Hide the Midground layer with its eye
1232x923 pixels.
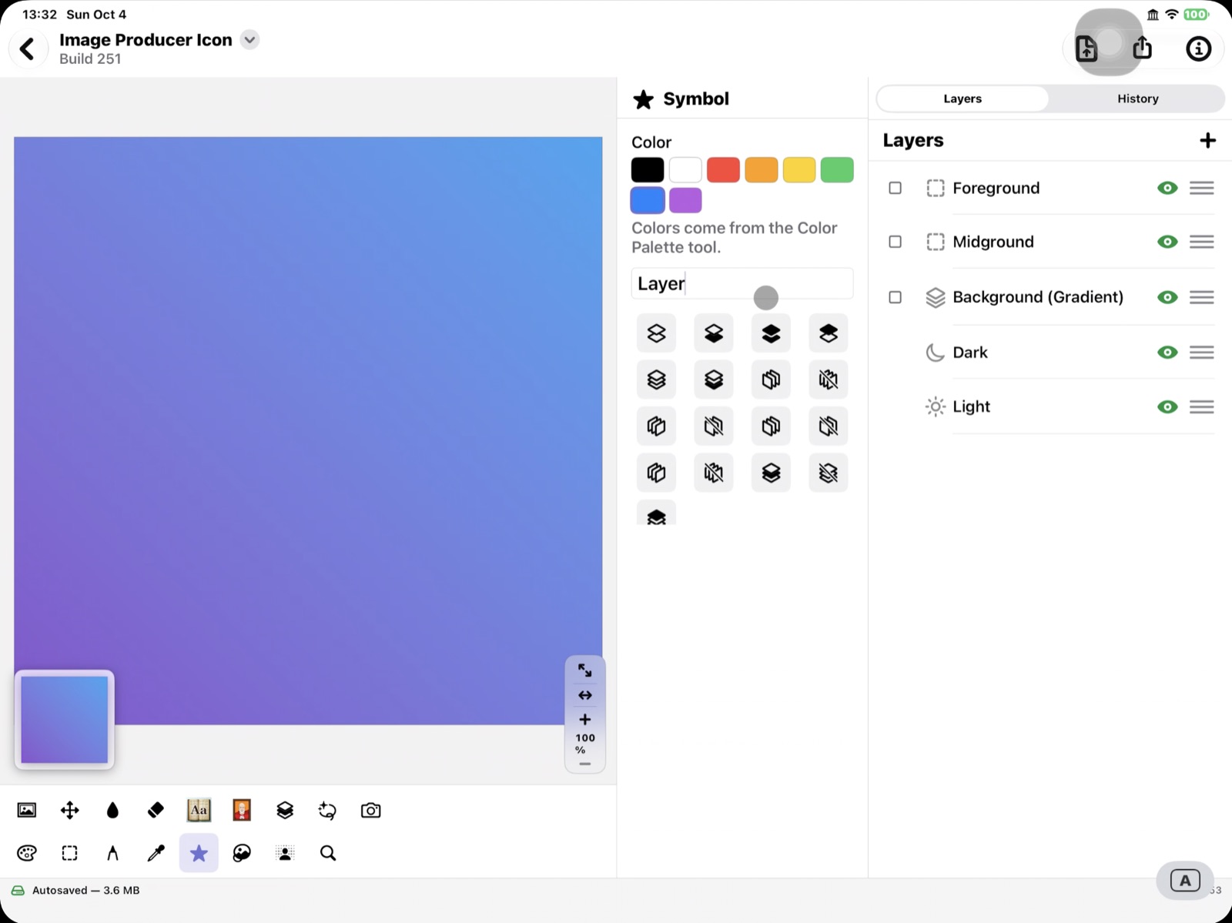click(x=1167, y=242)
